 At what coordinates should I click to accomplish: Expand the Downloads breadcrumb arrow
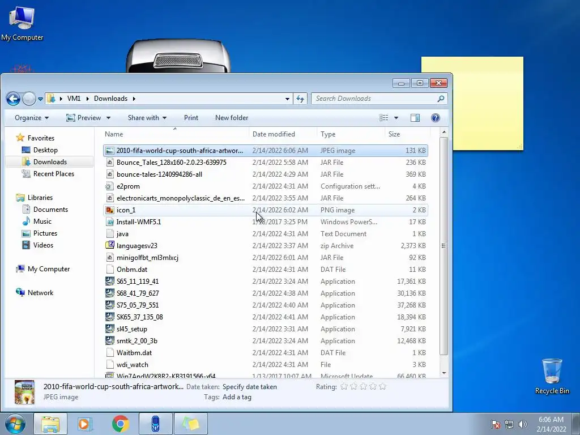pyautogui.click(x=134, y=99)
